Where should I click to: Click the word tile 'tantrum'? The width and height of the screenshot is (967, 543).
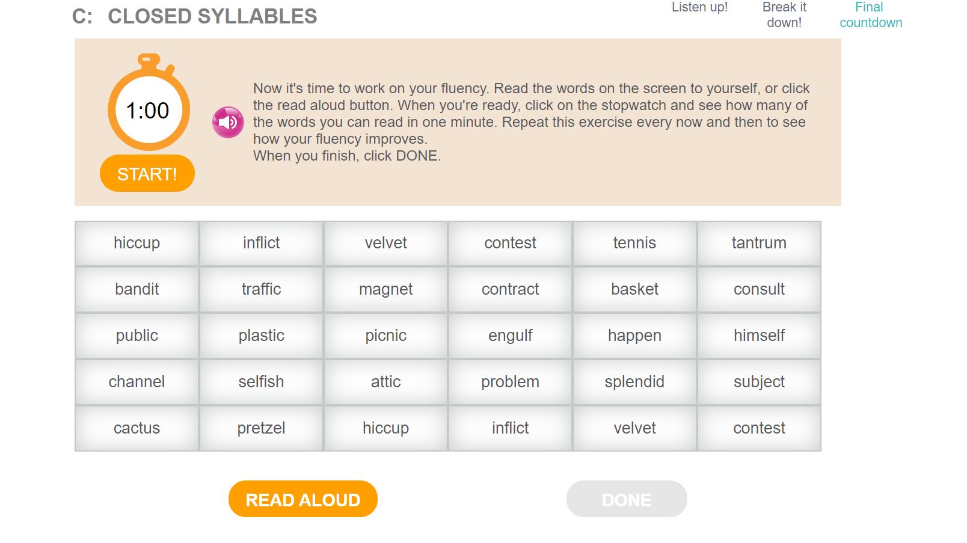tap(759, 244)
